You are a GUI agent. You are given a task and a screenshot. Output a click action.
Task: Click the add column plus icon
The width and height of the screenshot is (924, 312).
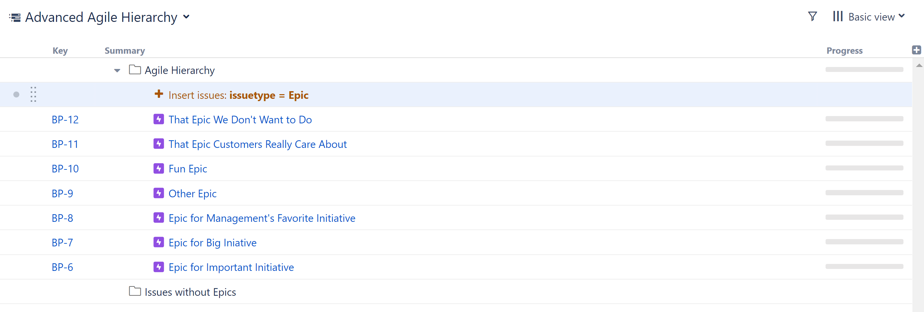(x=916, y=50)
